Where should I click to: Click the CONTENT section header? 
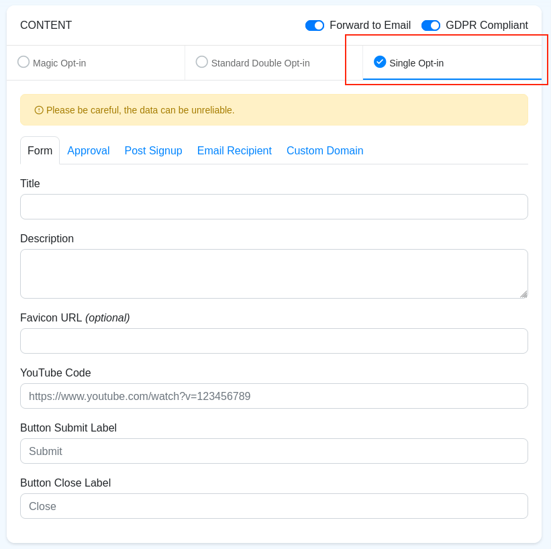(x=46, y=25)
